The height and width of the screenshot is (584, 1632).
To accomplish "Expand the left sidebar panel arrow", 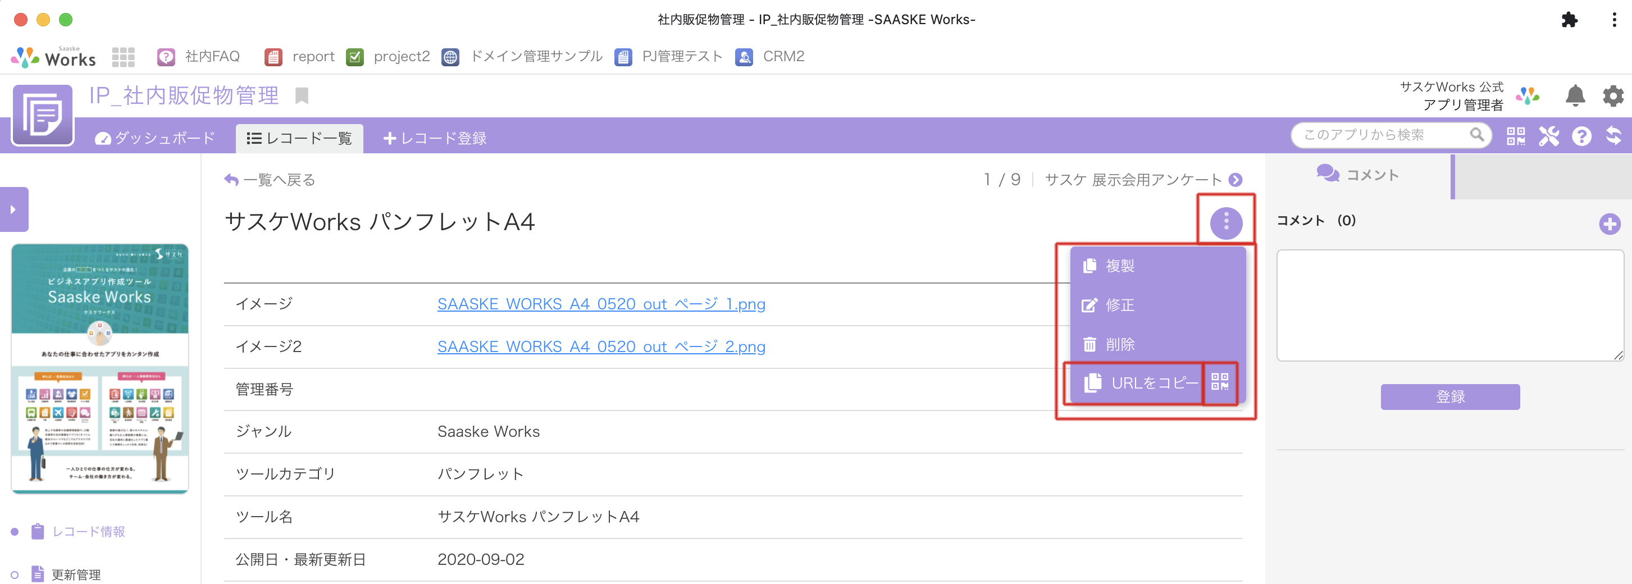I will [14, 209].
